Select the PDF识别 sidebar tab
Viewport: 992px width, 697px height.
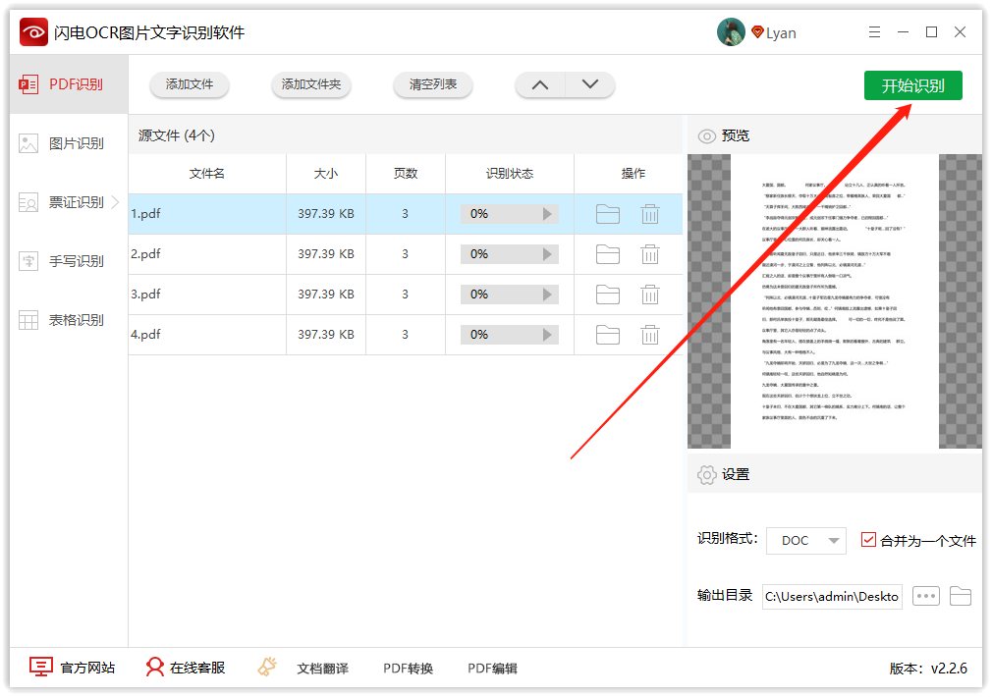coord(69,84)
